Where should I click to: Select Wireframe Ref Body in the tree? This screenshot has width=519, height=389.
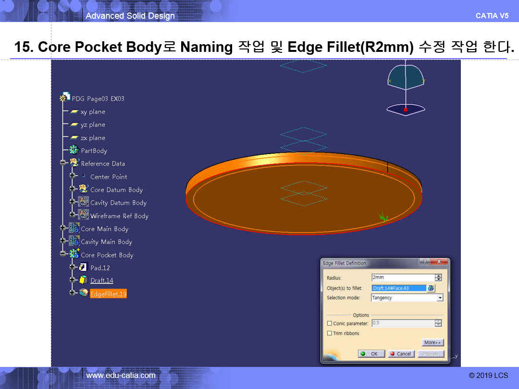point(119,216)
